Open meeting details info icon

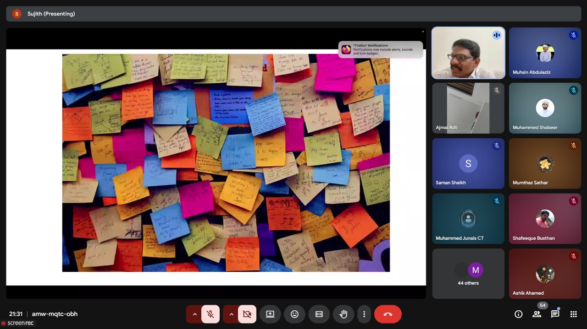(x=518, y=314)
